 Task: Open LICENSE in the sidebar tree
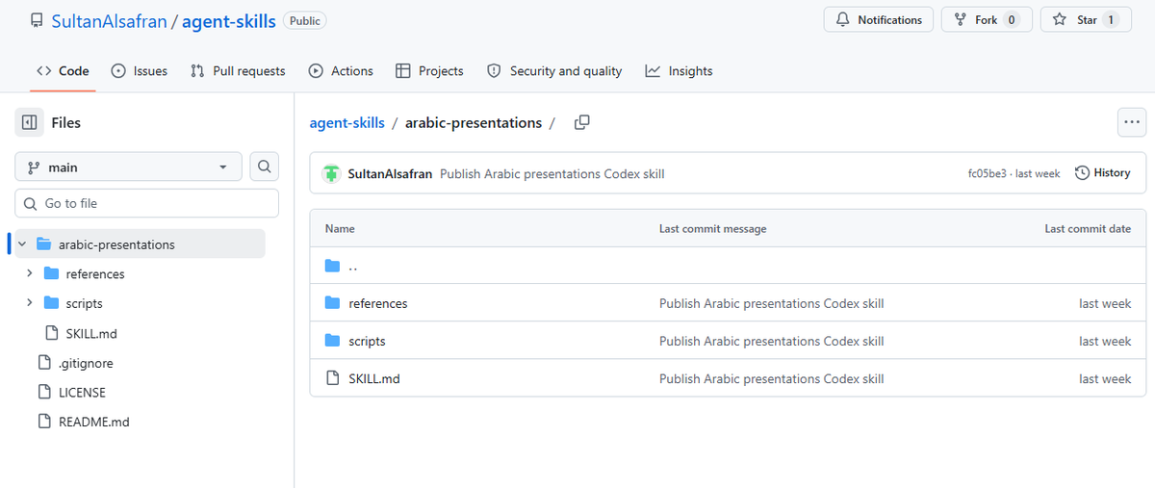tap(82, 393)
